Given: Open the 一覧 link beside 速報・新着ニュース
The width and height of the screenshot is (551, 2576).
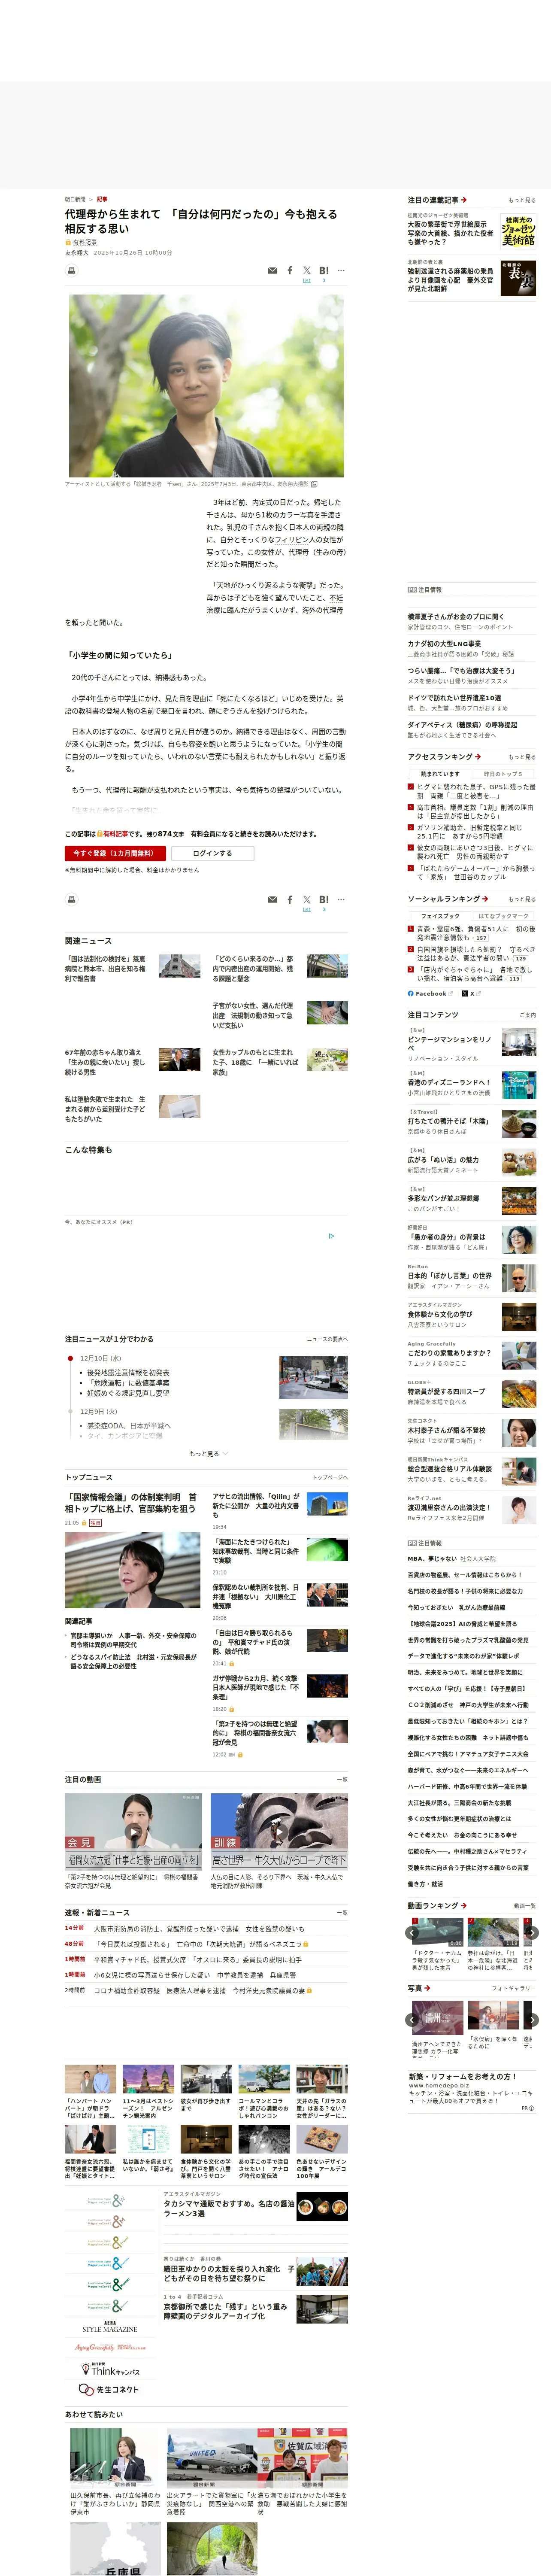Looking at the screenshot, I should point(342,1913).
